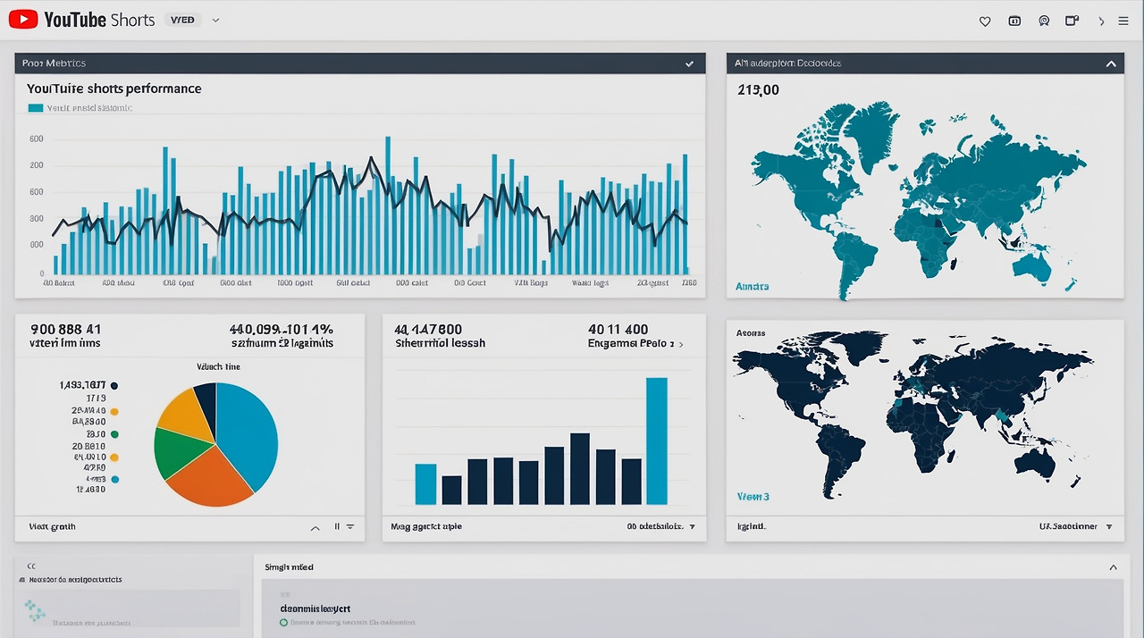Click the '44 147800' metric value

[429, 329]
